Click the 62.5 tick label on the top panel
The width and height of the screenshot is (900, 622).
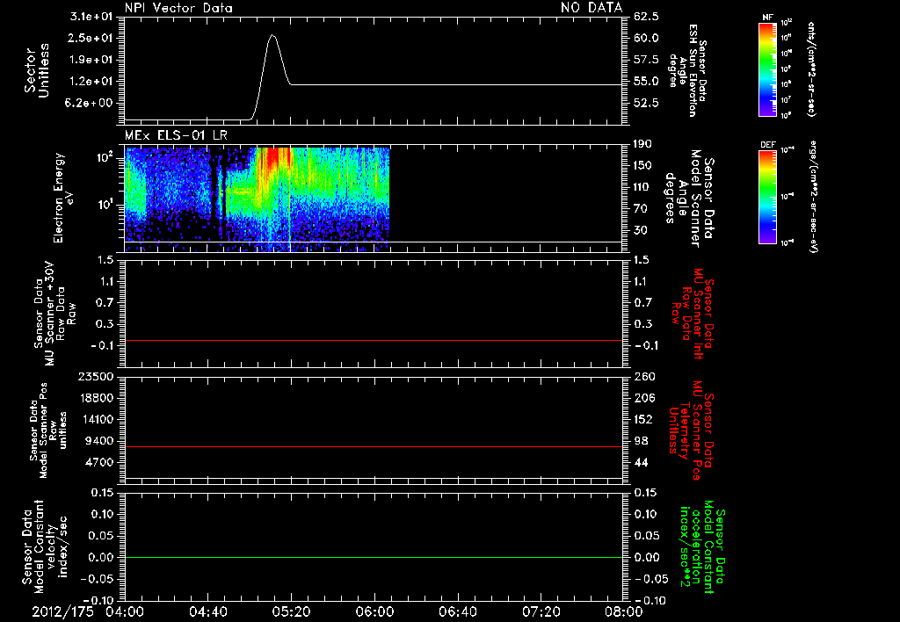click(646, 16)
